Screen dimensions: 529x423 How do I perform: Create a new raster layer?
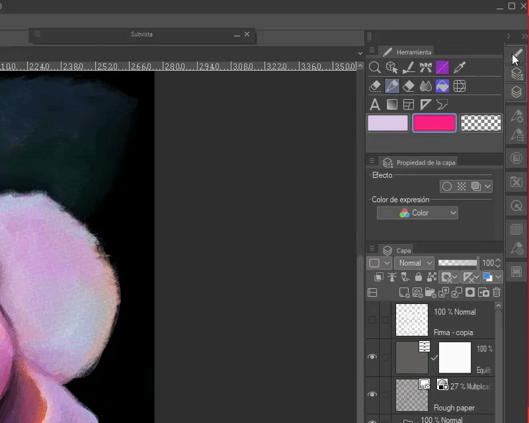click(404, 292)
